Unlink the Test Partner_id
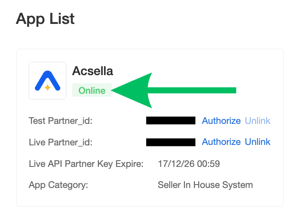This screenshot has width=301, height=220. [x=258, y=121]
